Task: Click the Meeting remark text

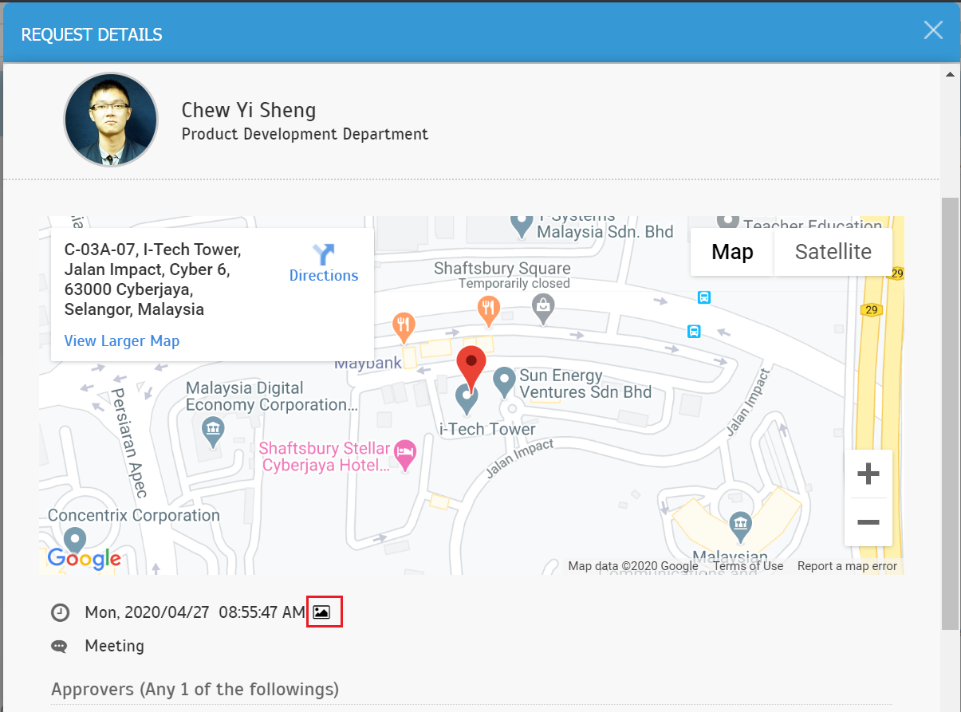Action: (x=114, y=646)
